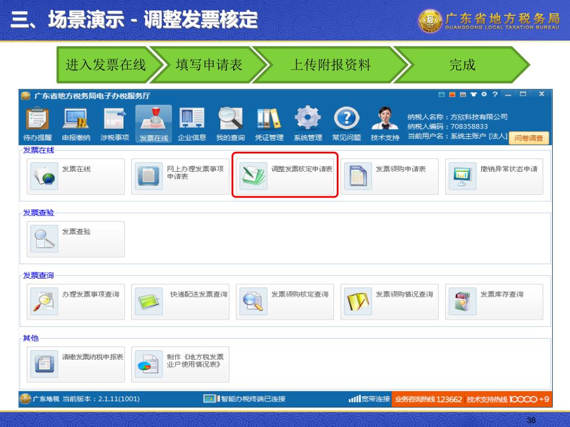570x427 pixels.
Task: Click the skin shirt icon in title bar
Action: [473, 95]
